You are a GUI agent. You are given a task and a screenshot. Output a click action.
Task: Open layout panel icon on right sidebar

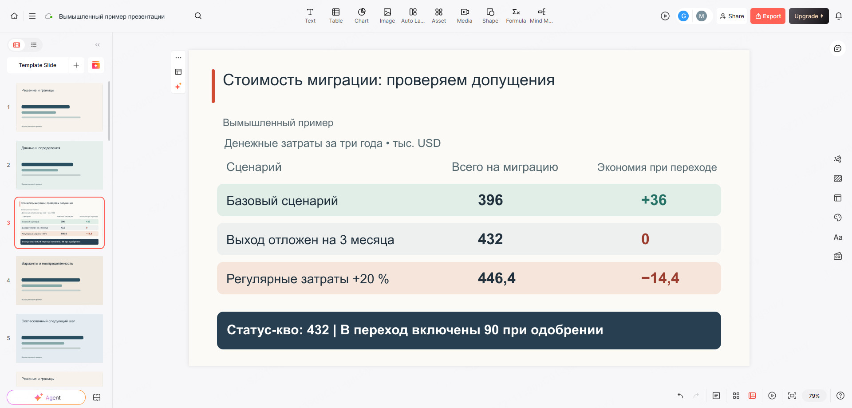[x=838, y=198]
